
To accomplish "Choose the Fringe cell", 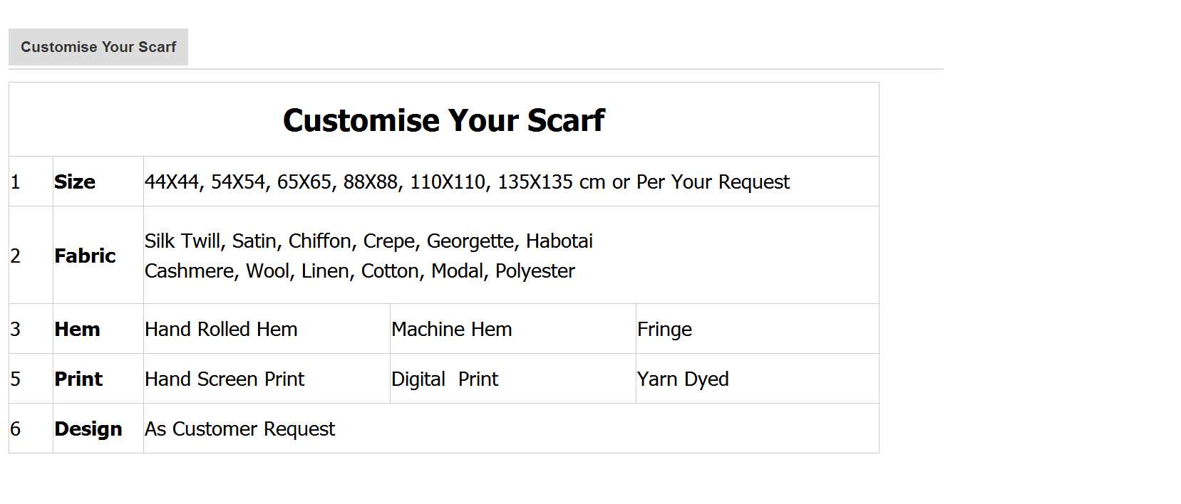I will (x=664, y=330).
